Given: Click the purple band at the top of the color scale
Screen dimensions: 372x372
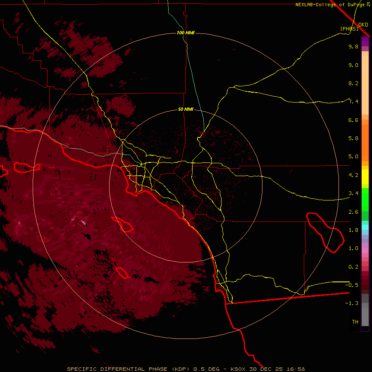Looking at the screenshot, I should (x=365, y=41).
